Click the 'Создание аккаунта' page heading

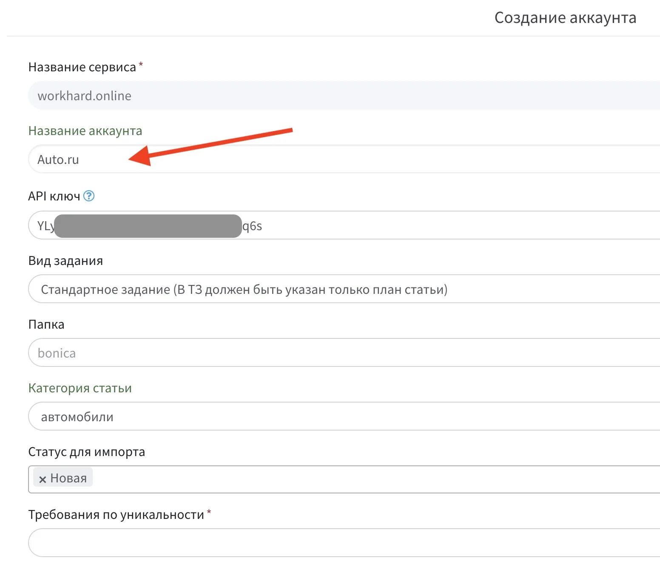[x=565, y=18]
